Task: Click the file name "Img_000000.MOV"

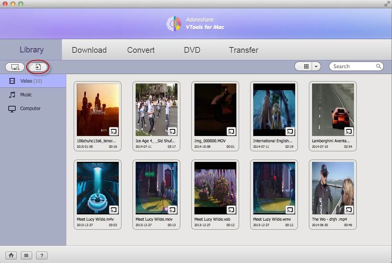Action: (210, 141)
